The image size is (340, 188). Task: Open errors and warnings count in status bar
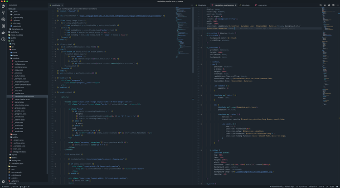tap(23, 187)
